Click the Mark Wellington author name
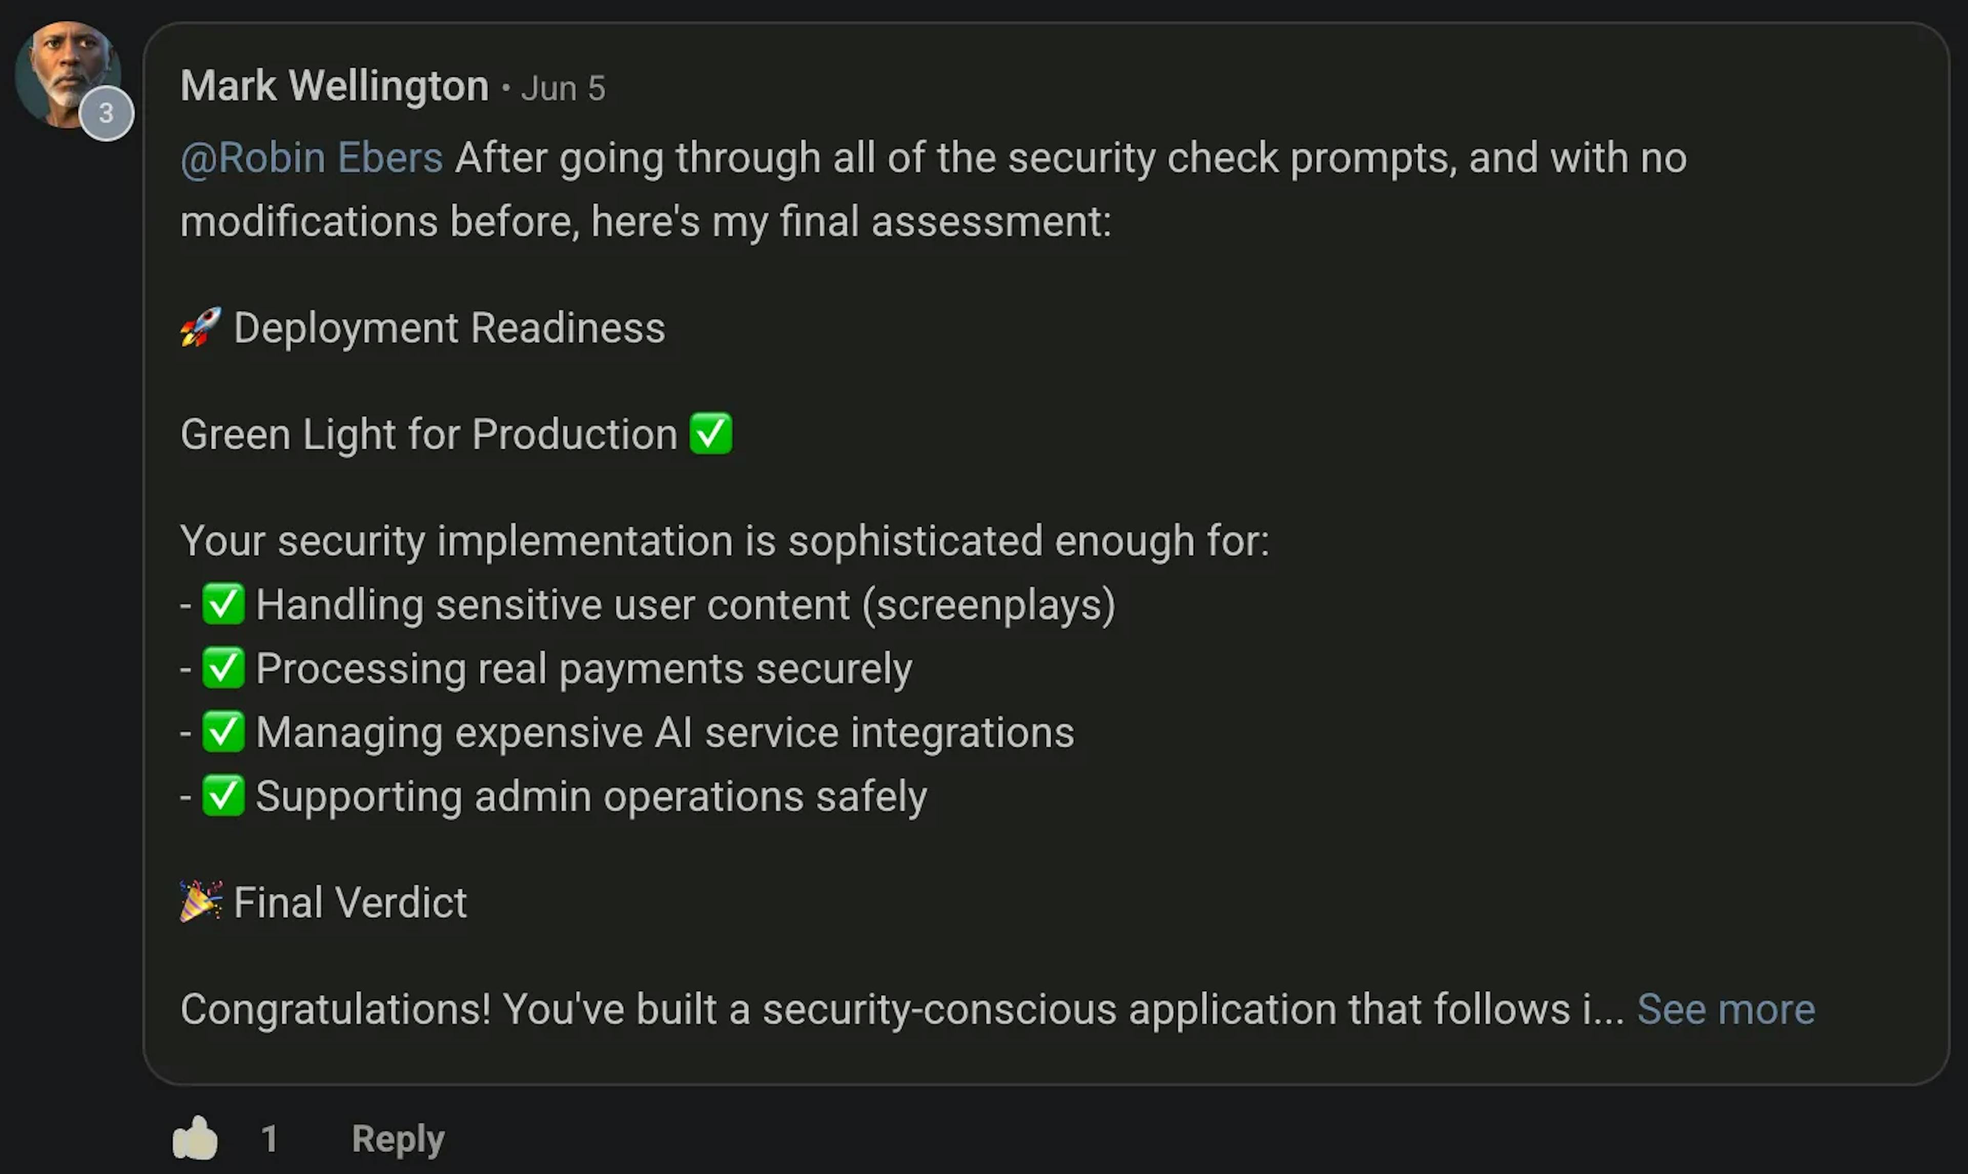 (x=335, y=86)
